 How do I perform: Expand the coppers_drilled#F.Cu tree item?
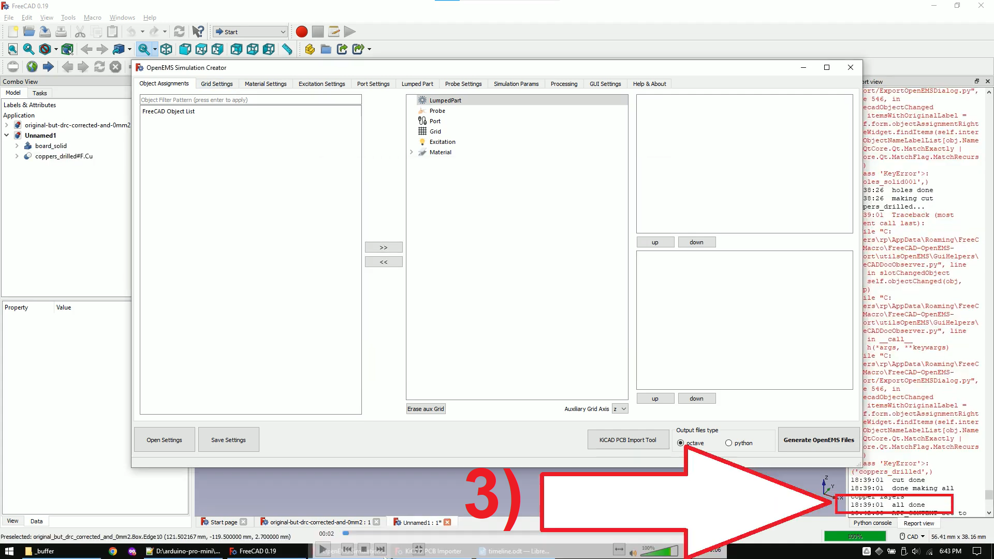point(17,156)
